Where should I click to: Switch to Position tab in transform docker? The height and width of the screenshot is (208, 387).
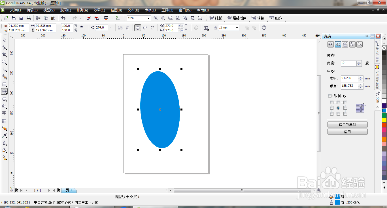point(330,44)
